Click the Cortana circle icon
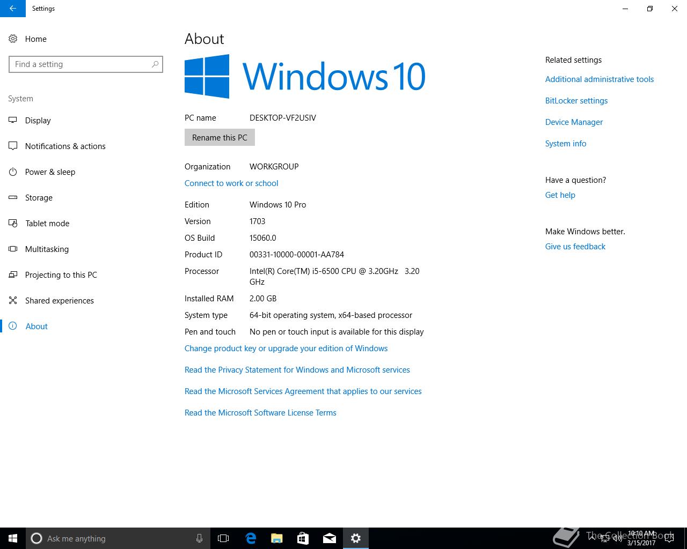The width and height of the screenshot is (687, 549). click(x=36, y=538)
